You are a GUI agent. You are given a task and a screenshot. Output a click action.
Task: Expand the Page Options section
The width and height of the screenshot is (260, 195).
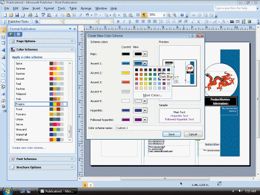42,41
